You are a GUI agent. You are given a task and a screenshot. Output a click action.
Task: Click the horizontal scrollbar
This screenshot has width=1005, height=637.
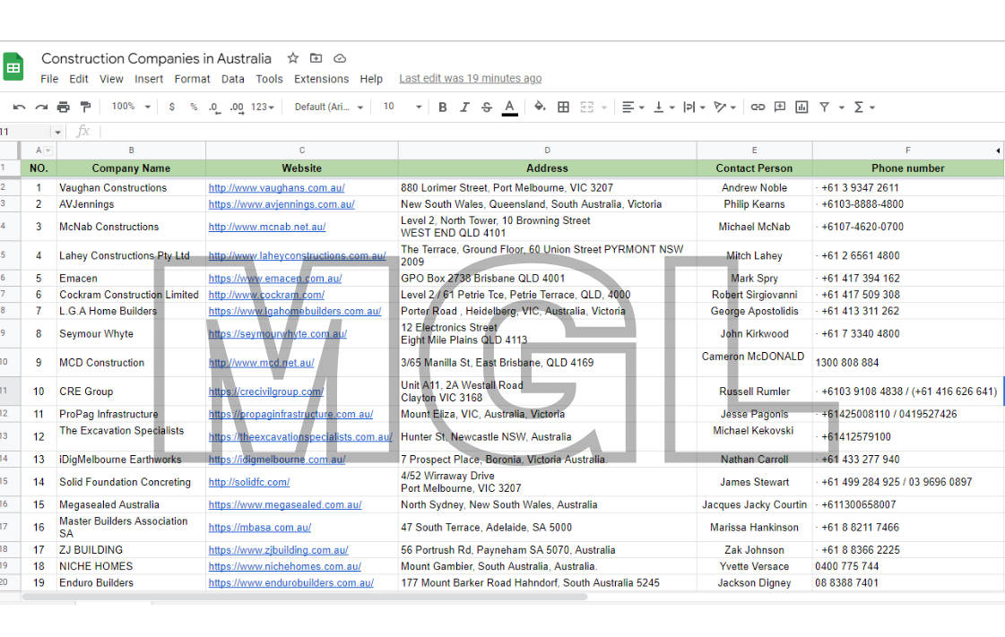pyautogui.click(x=305, y=597)
